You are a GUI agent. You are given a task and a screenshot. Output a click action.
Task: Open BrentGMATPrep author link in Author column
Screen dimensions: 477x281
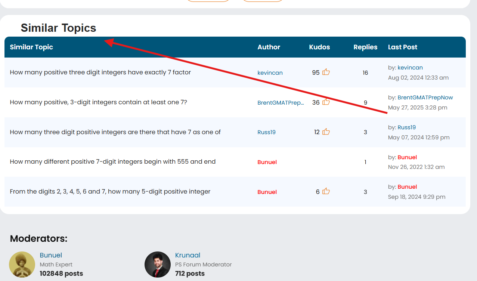pyautogui.click(x=281, y=103)
